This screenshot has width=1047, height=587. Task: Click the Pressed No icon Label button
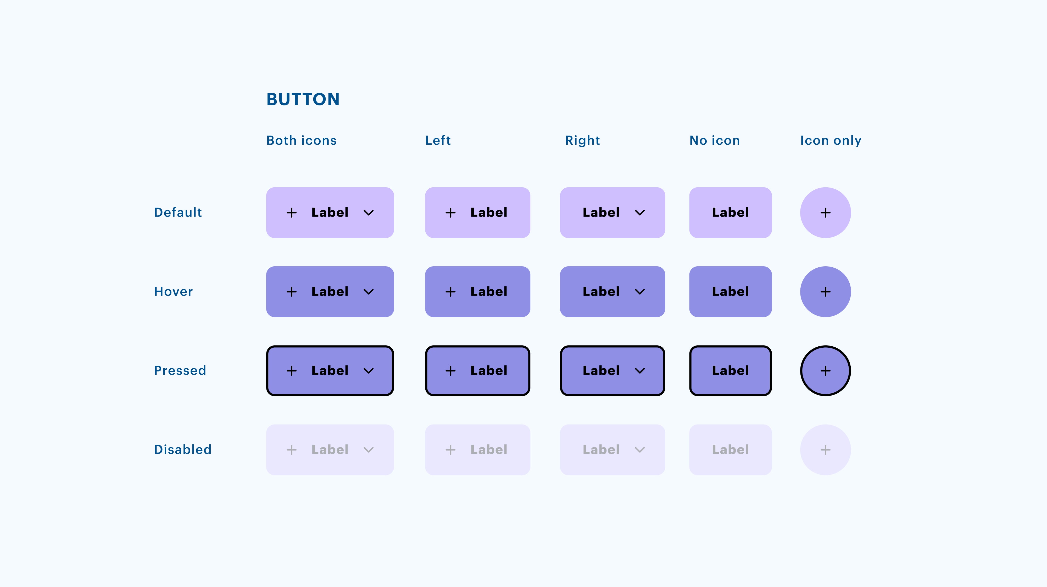point(730,370)
